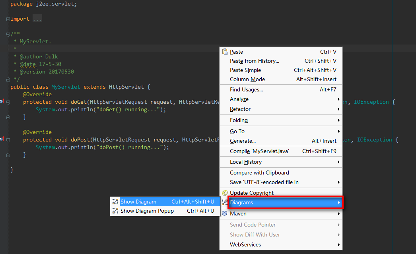Click the Show Diagram Popup icon
The width and height of the screenshot is (416, 254).
[x=115, y=211]
